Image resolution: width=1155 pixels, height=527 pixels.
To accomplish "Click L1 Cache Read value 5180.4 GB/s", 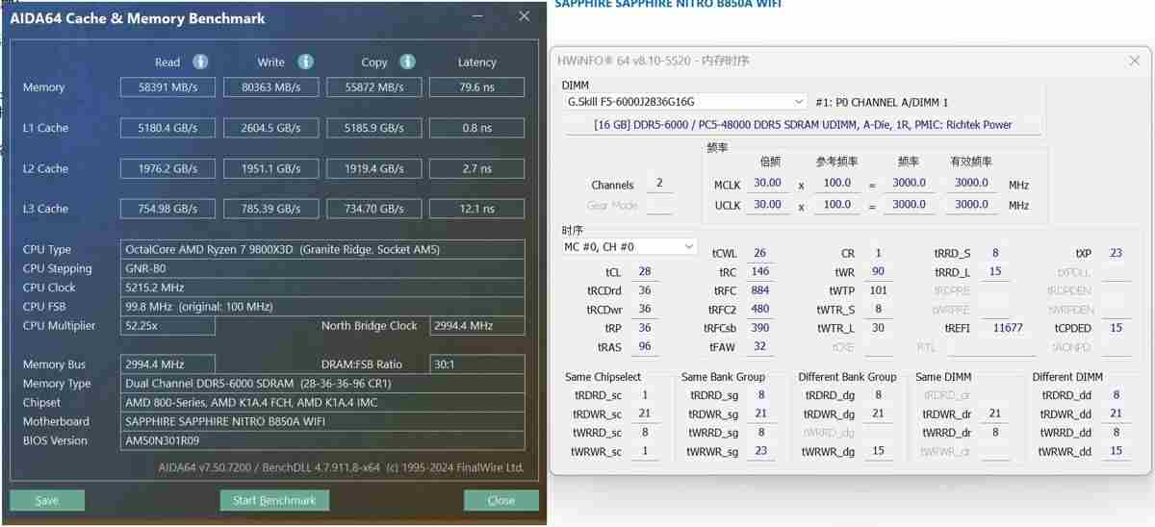I will coord(167,128).
